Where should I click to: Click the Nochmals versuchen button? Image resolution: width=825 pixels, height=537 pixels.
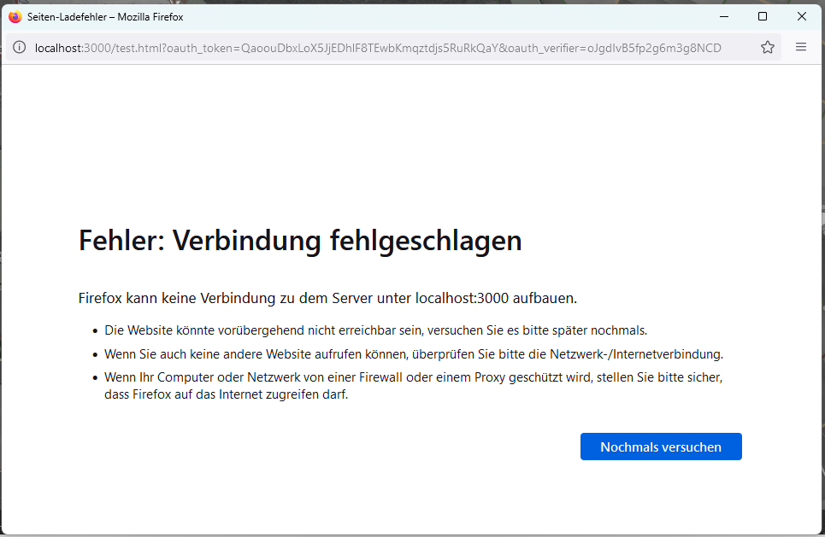[661, 447]
